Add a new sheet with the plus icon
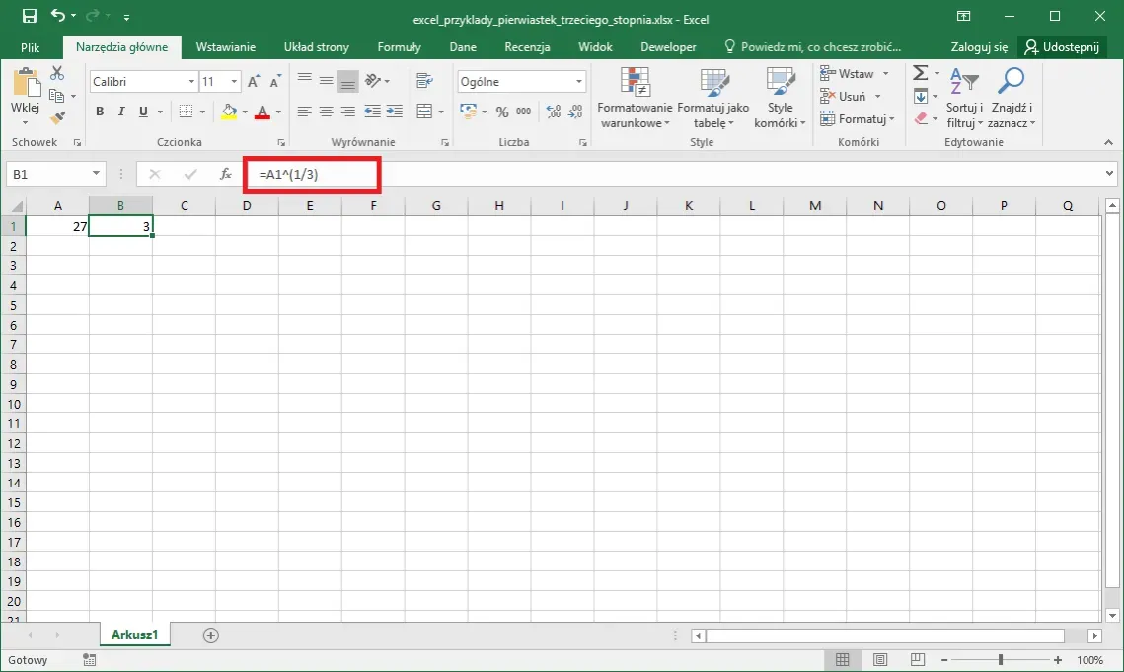Viewport: 1124px width, 672px height. [210, 635]
